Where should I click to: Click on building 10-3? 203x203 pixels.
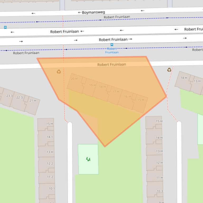pos(159,191)
